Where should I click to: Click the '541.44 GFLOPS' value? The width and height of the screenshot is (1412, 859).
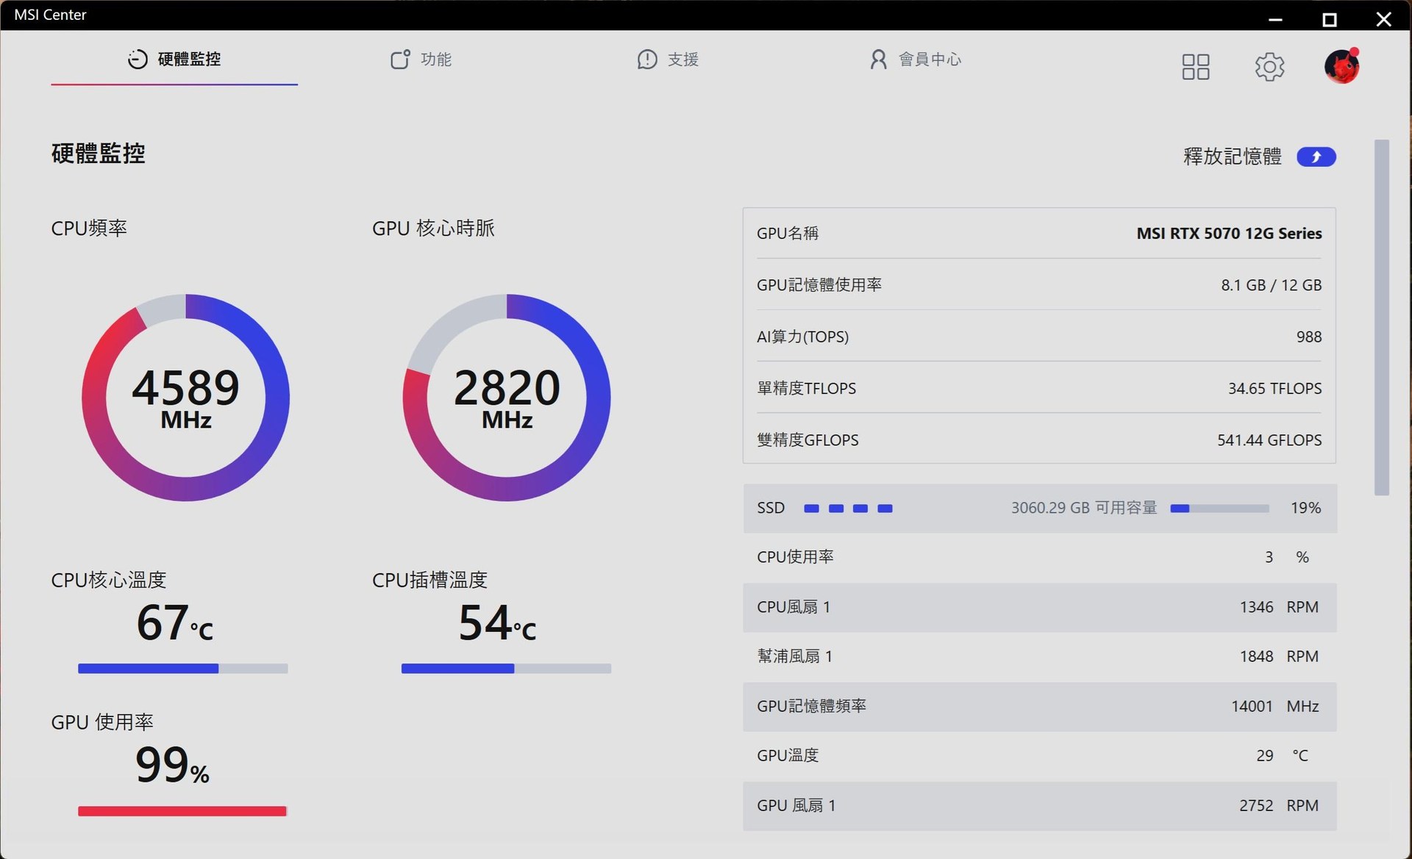click(1269, 440)
